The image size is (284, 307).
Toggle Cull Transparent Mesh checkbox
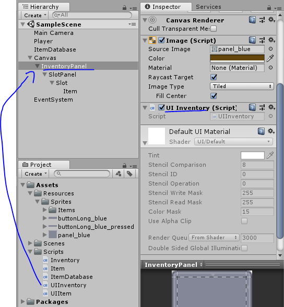pyautogui.click(x=214, y=29)
